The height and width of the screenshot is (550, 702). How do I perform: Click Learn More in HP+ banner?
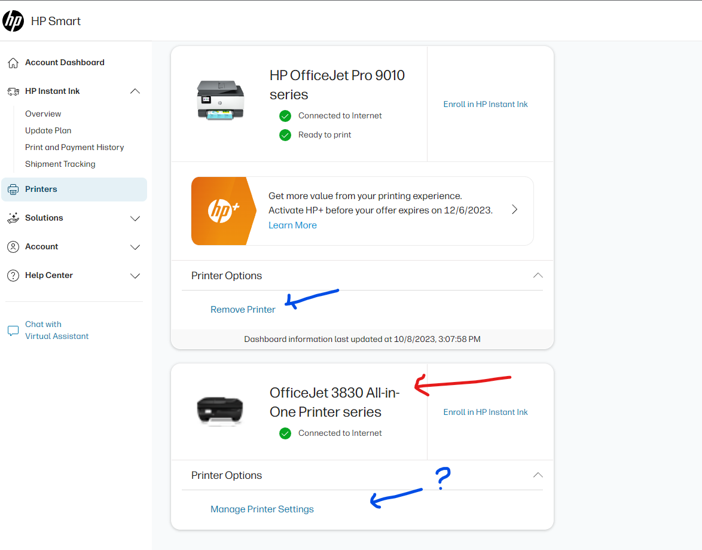[292, 225]
